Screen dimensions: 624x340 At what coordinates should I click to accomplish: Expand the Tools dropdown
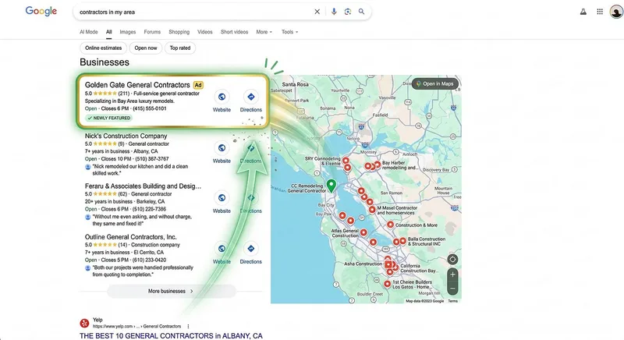(x=289, y=32)
